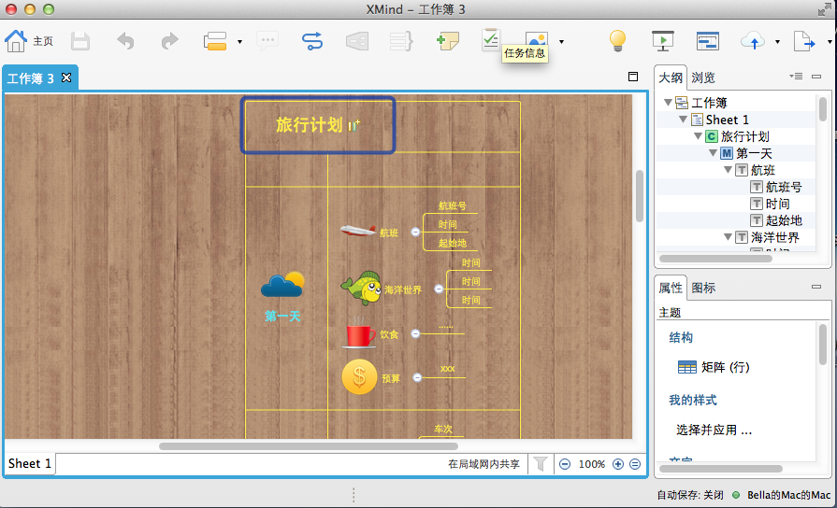Open the filter funnel icon

tap(541, 464)
